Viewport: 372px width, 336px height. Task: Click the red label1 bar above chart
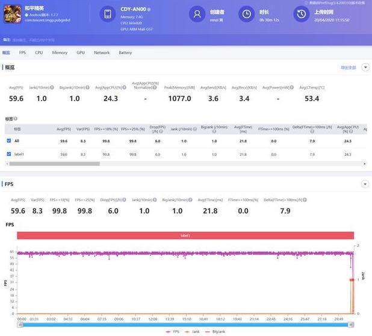185,235
